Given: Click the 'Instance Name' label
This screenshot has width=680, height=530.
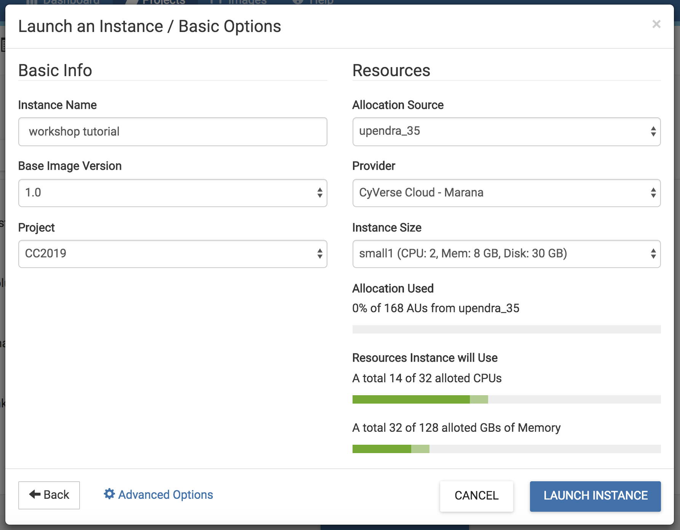Looking at the screenshot, I should pyautogui.click(x=57, y=105).
